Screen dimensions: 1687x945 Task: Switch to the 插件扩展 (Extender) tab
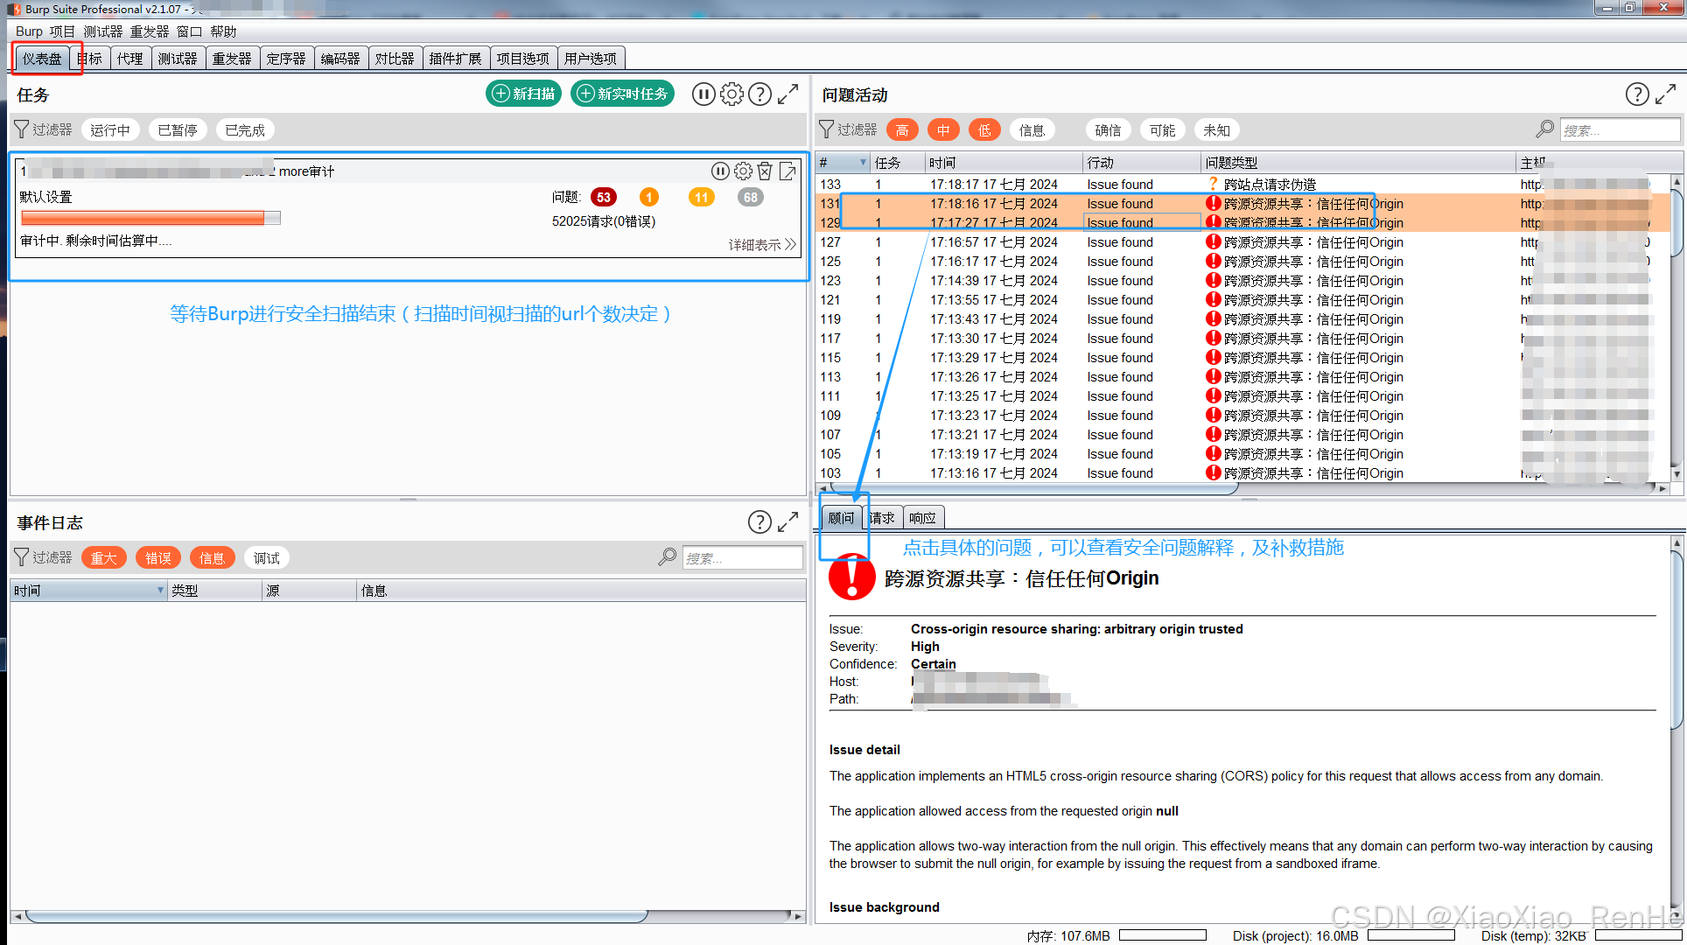[x=456, y=59]
